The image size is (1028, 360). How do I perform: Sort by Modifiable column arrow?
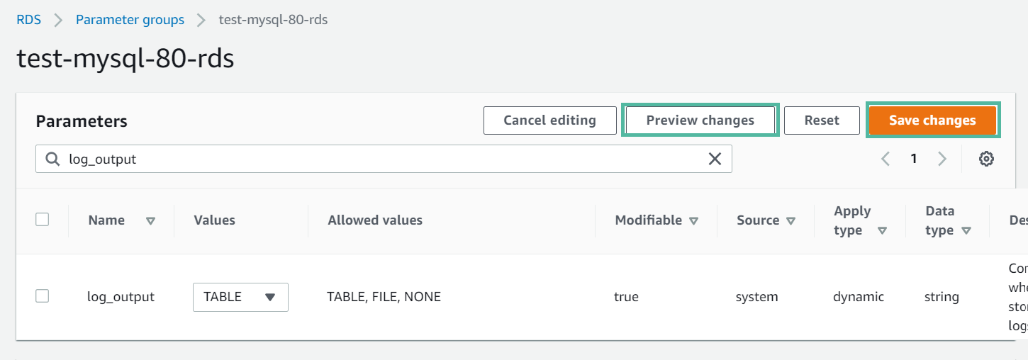(693, 220)
